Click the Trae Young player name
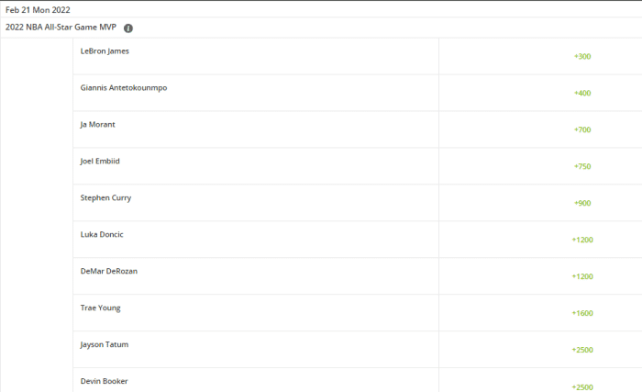 tap(100, 308)
